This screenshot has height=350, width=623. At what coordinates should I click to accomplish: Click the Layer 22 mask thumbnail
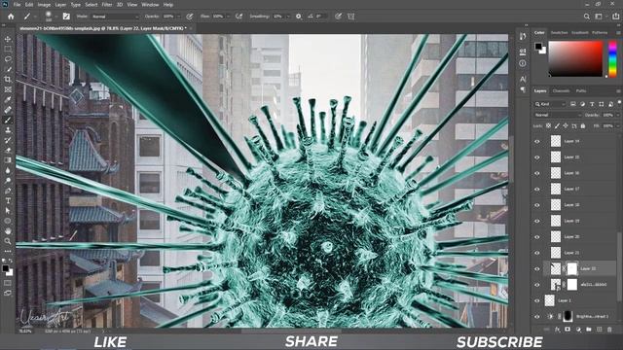pyautogui.click(x=571, y=268)
